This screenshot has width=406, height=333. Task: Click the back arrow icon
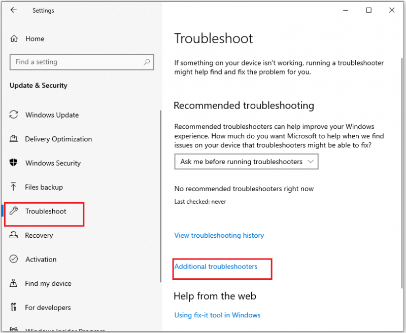pyautogui.click(x=14, y=10)
